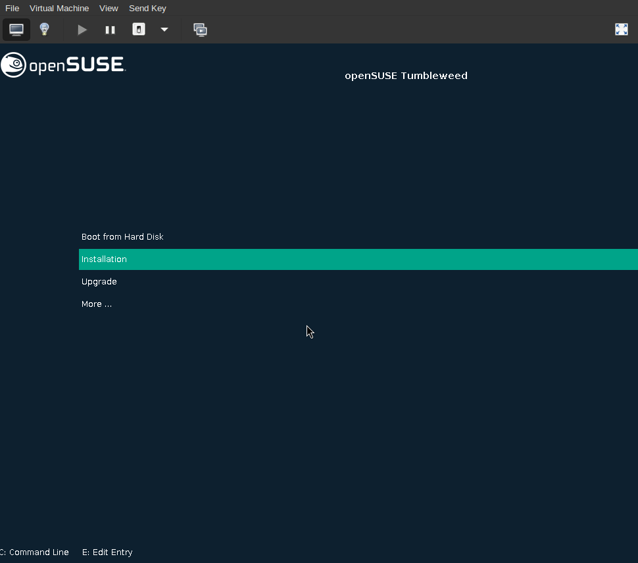The width and height of the screenshot is (638, 563).
Task: Open the View menu
Action: point(109,8)
